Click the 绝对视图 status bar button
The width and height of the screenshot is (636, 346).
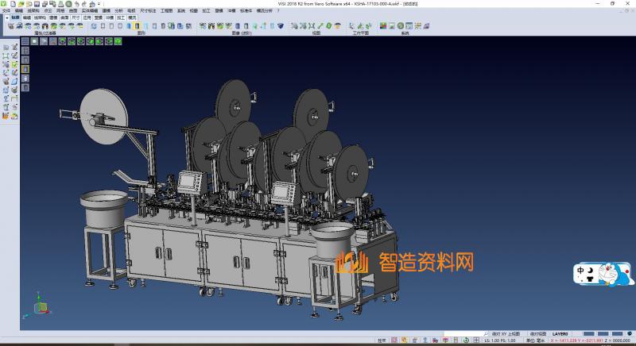pyautogui.click(x=537, y=333)
